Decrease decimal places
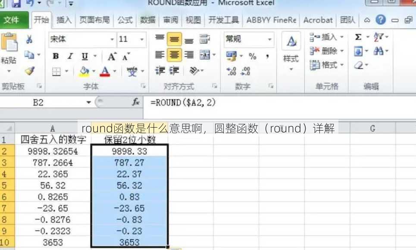Image resolution: width=416 pixels, height=250 pixels. tap(245, 71)
